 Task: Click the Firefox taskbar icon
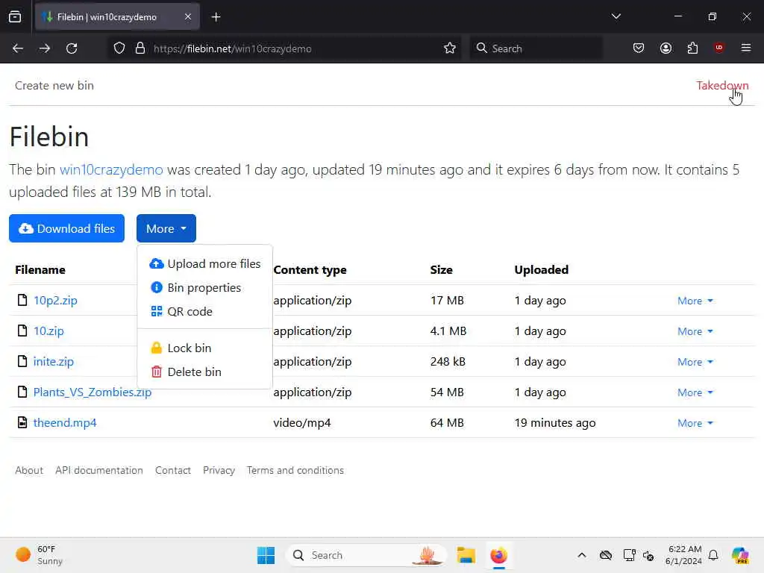(x=498, y=555)
